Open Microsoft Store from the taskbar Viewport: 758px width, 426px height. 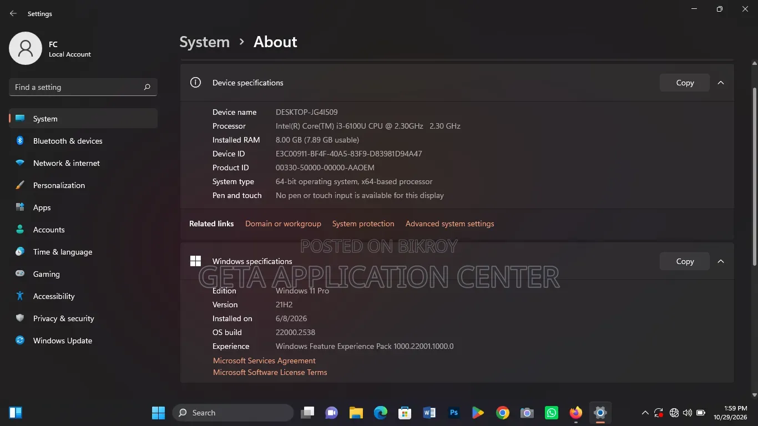405,413
